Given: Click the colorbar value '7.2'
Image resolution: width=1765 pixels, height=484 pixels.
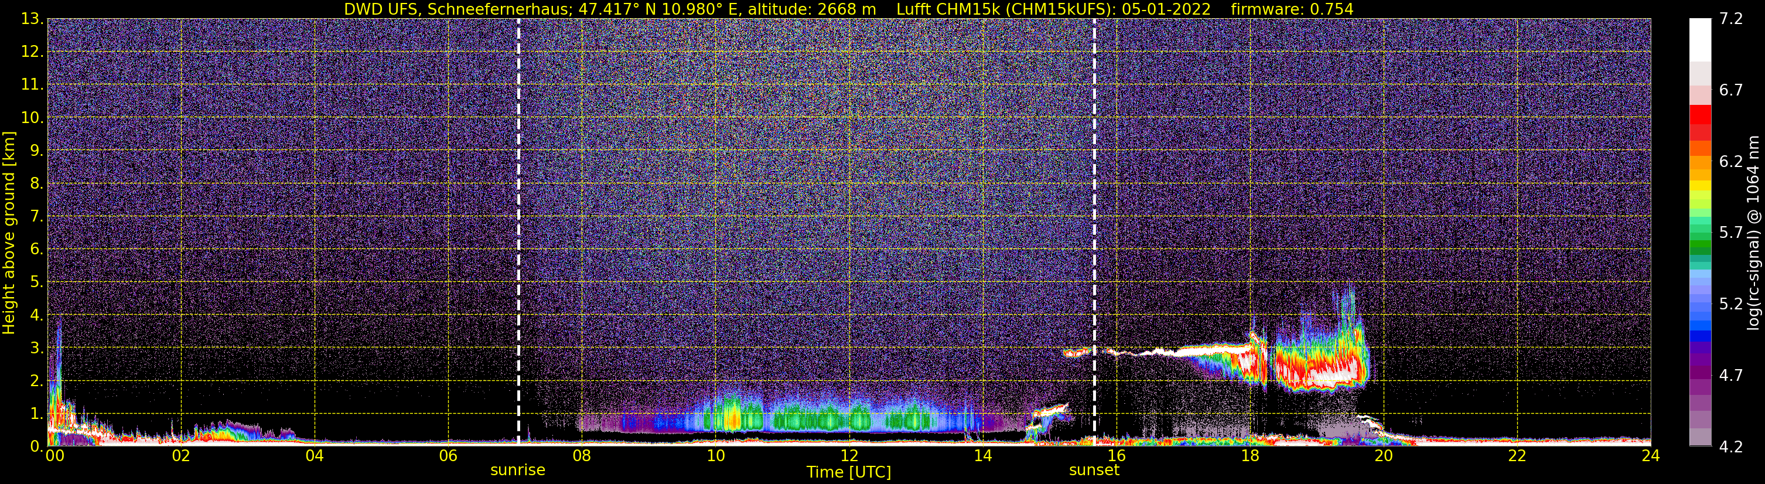Looking at the screenshot, I should pyautogui.click(x=1731, y=19).
